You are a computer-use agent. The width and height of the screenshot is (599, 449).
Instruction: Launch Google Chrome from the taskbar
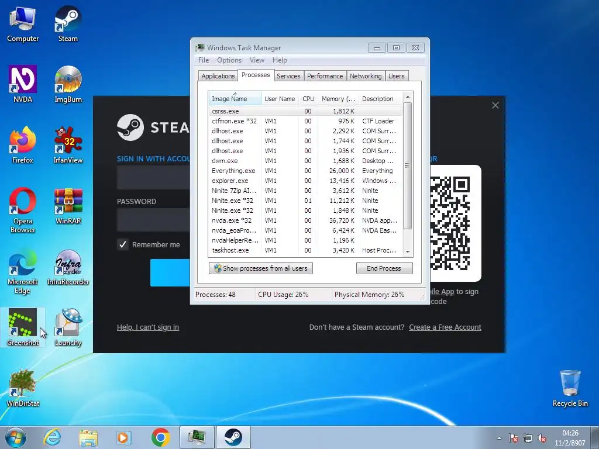coord(160,437)
